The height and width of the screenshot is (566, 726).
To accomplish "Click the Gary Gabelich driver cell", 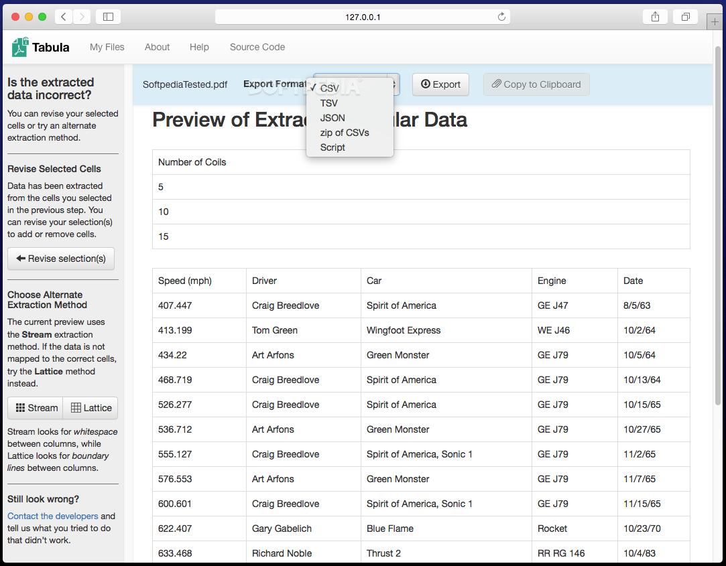I will [303, 528].
